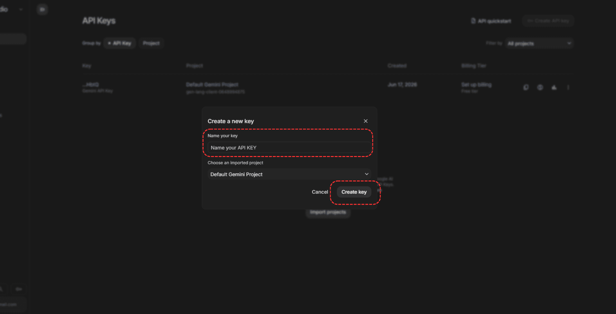
Task: Group keys by API Key
Action: pyautogui.click(x=120, y=43)
